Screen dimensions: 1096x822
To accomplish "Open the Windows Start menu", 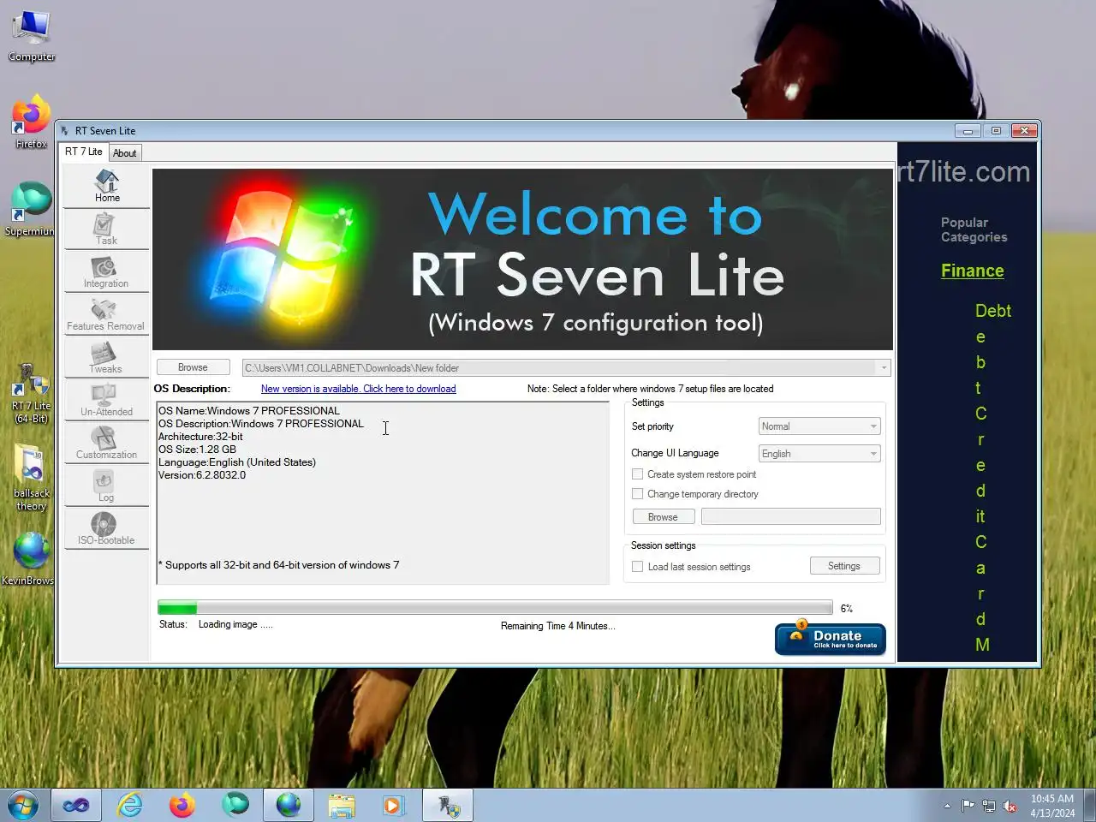I will point(23,806).
